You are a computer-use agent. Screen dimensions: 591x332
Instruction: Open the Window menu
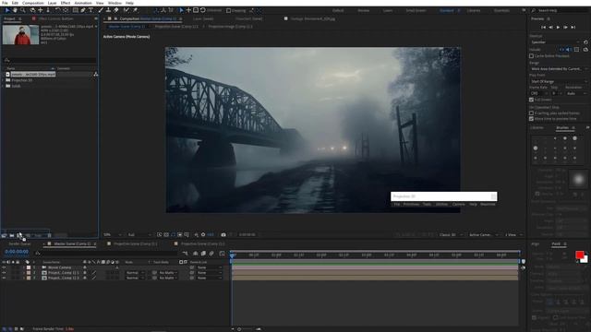(115, 3)
